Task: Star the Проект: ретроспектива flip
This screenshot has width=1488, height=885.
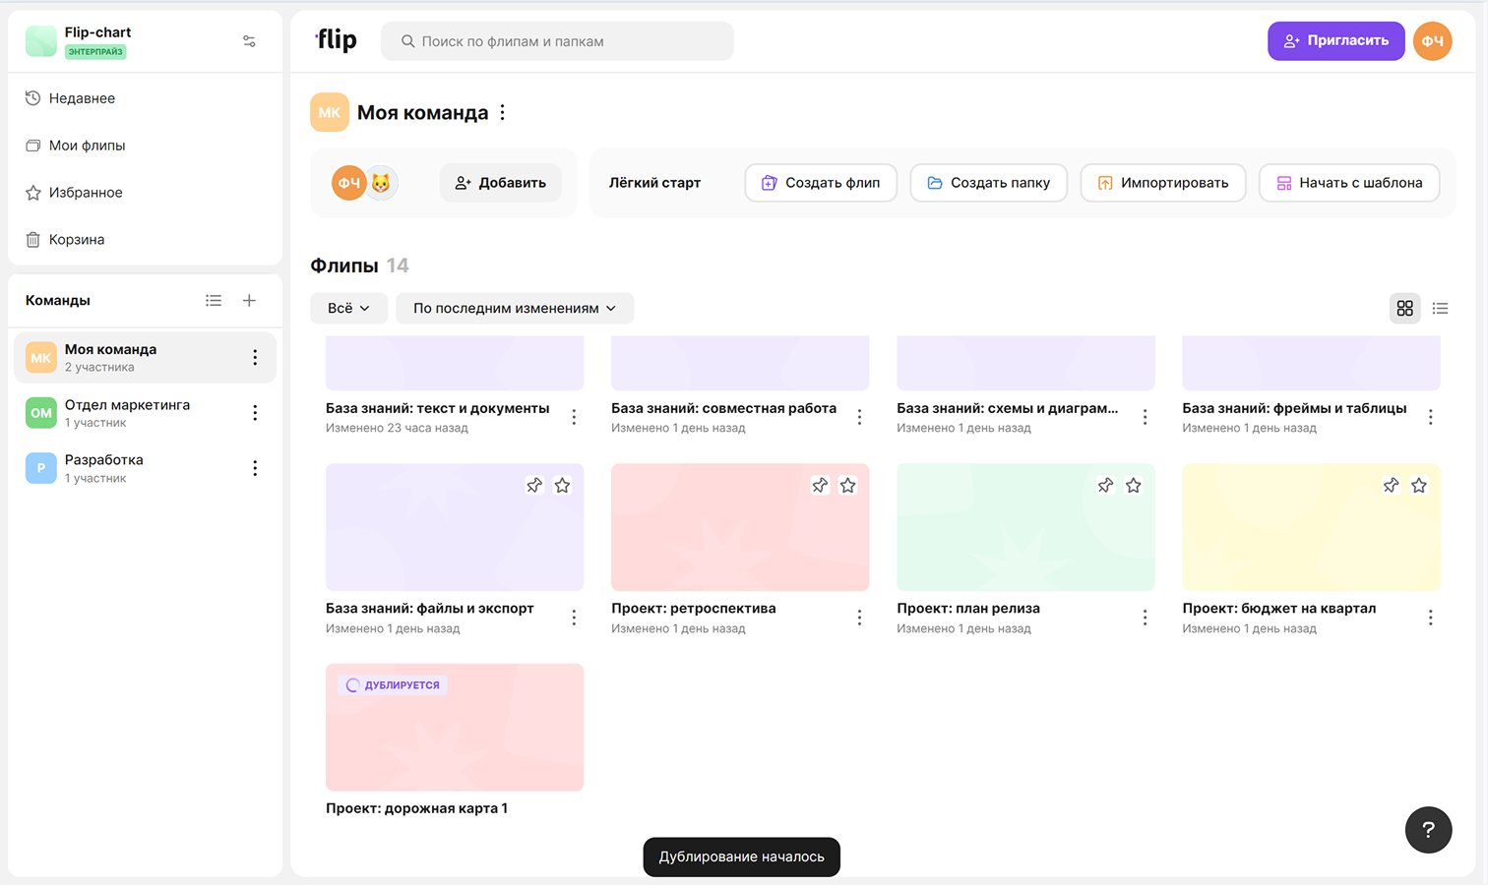Action: point(848,486)
